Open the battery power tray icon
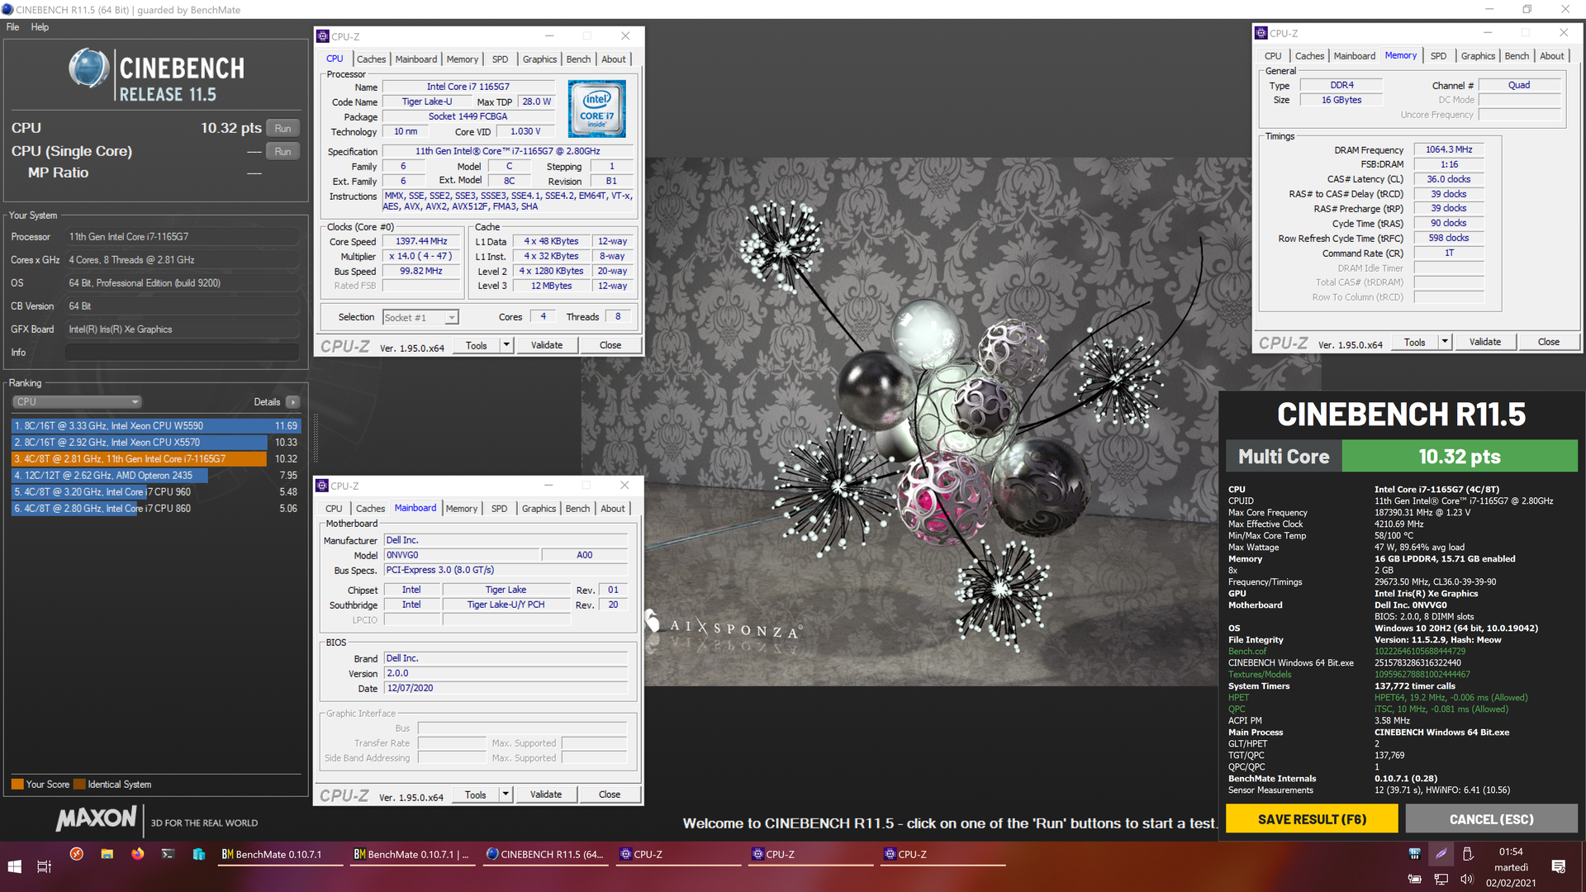This screenshot has width=1586, height=892. pyautogui.click(x=1414, y=879)
